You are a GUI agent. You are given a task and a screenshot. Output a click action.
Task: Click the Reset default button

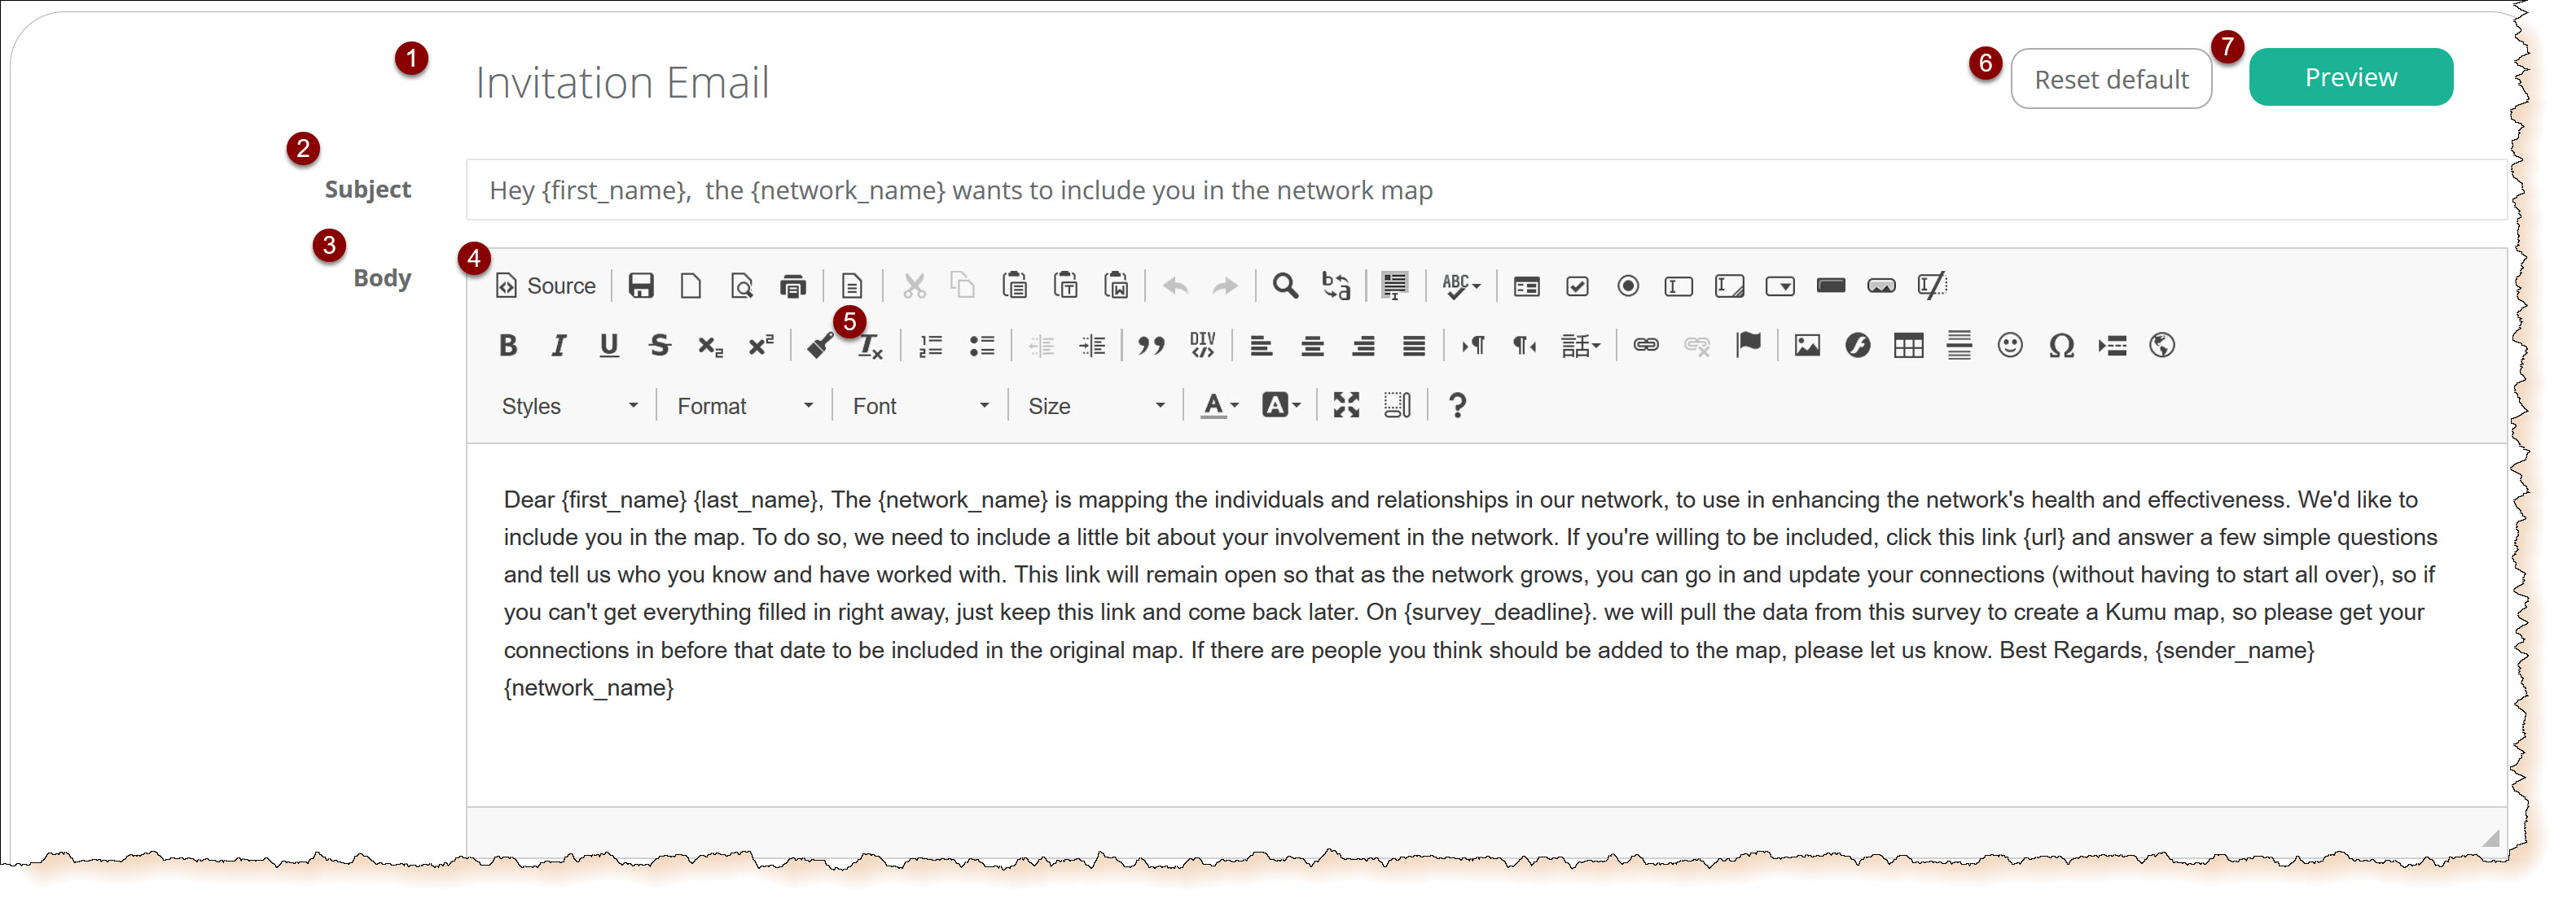click(2110, 79)
